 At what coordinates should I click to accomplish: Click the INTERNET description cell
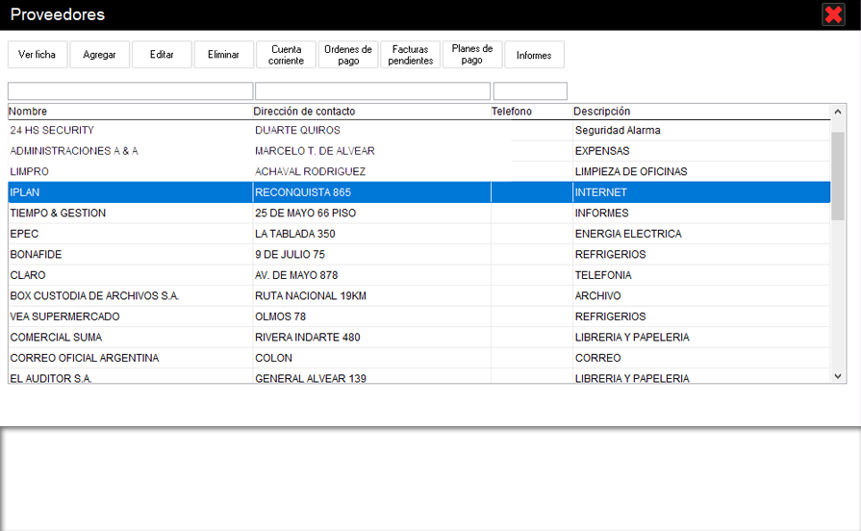coord(701,192)
